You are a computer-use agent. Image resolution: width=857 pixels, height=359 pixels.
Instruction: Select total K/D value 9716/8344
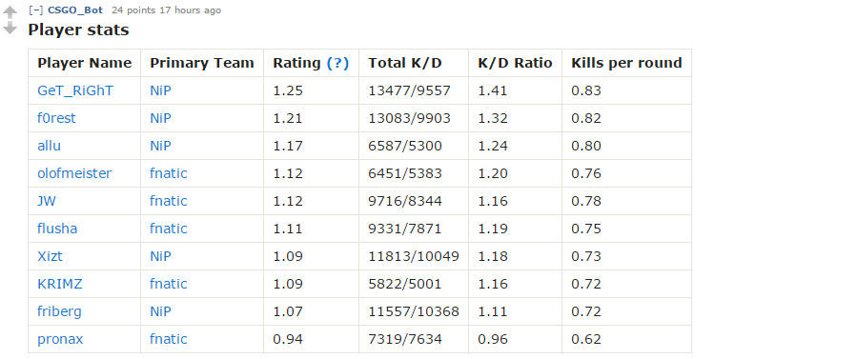405,201
